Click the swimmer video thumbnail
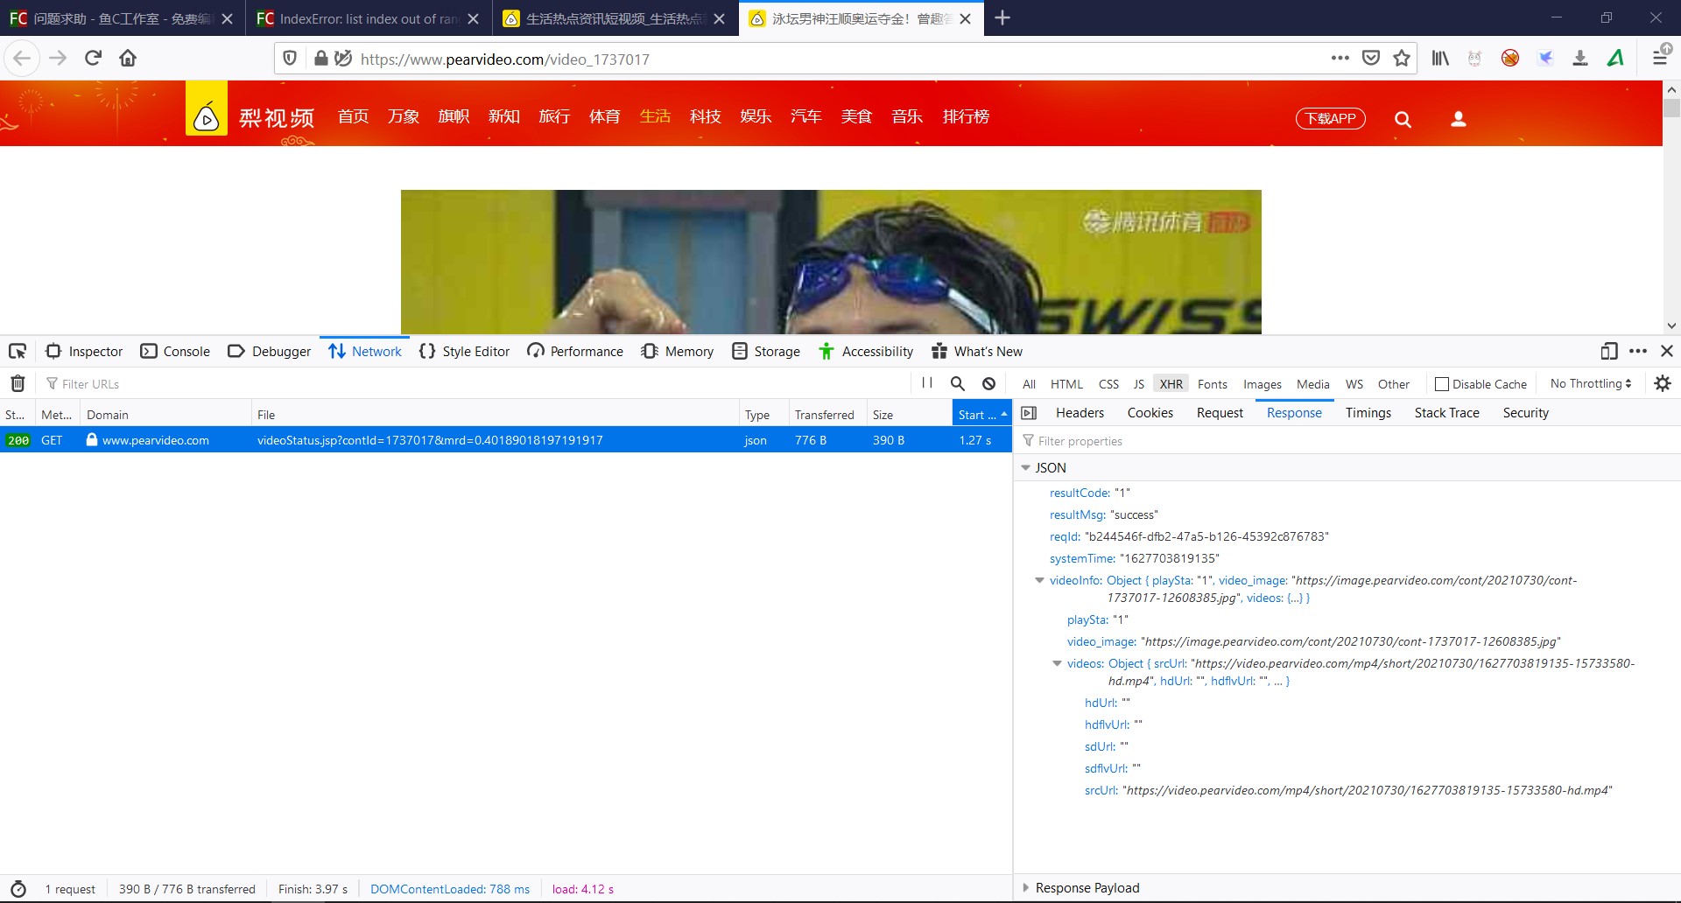Viewport: 1681px width, 903px height. click(x=831, y=262)
